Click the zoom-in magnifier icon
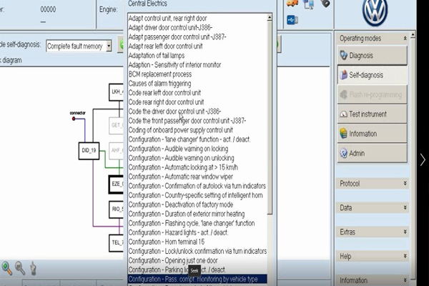This screenshot has height=286, width=429. 6,268
